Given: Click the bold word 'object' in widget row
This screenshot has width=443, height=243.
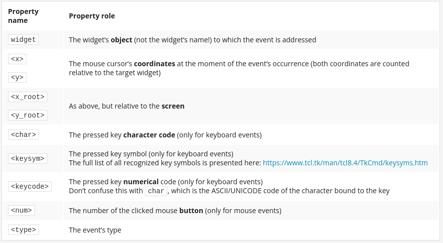Looking at the screenshot, I should [x=122, y=40].
